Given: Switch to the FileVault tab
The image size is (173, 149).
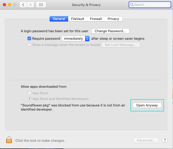Looking at the screenshot, I should 78,19.
